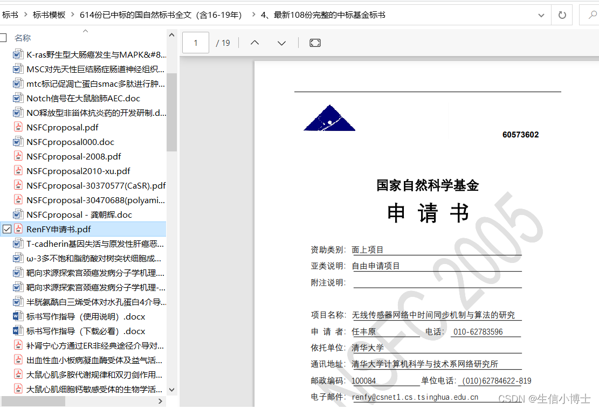The image size is (599, 409).
Task: Expand the chevron after 614份已中标 breadcrumb
Action: [x=253, y=15]
